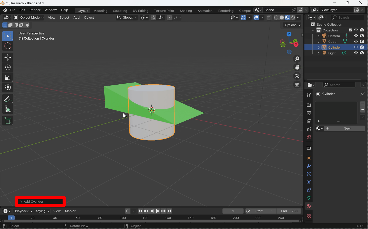Open the File menu
368x229 pixels.
13,10
